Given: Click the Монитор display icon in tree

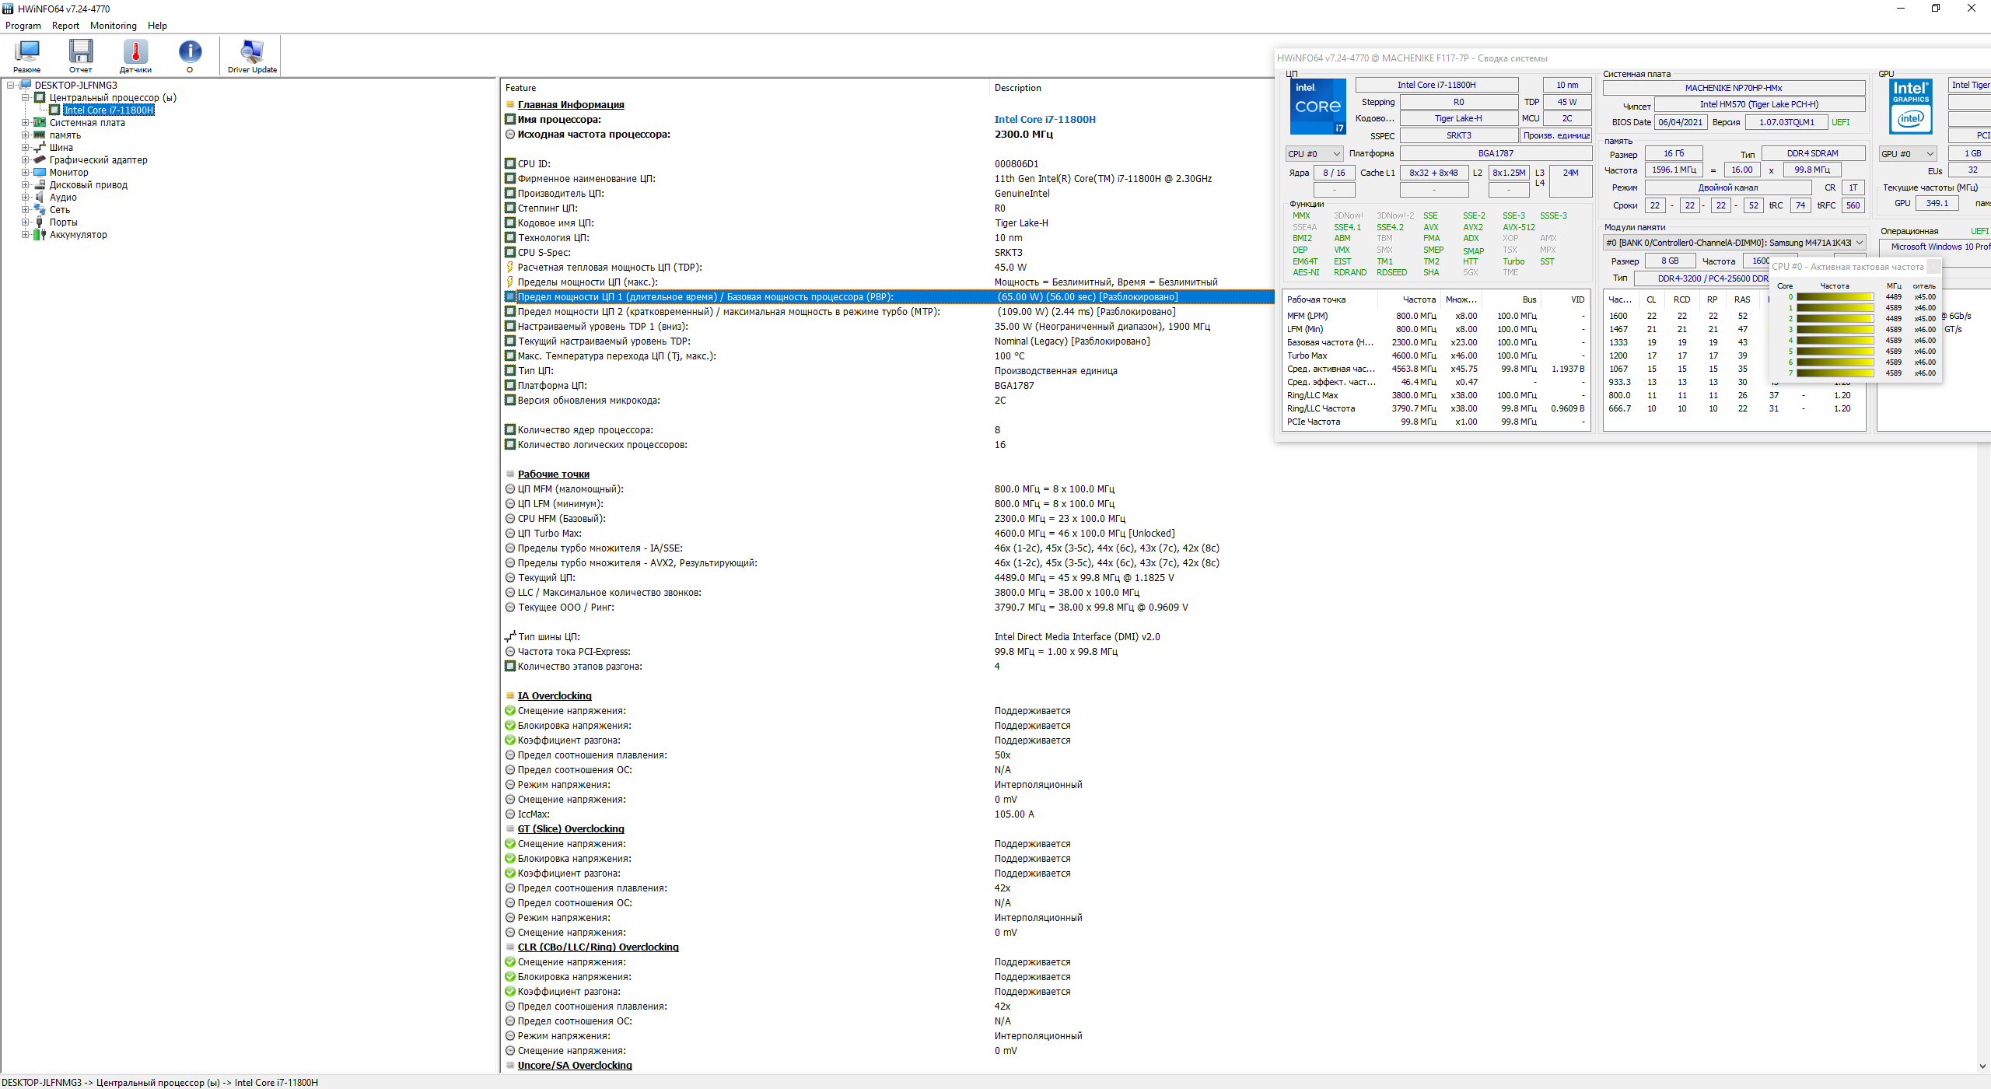Looking at the screenshot, I should click(x=40, y=173).
